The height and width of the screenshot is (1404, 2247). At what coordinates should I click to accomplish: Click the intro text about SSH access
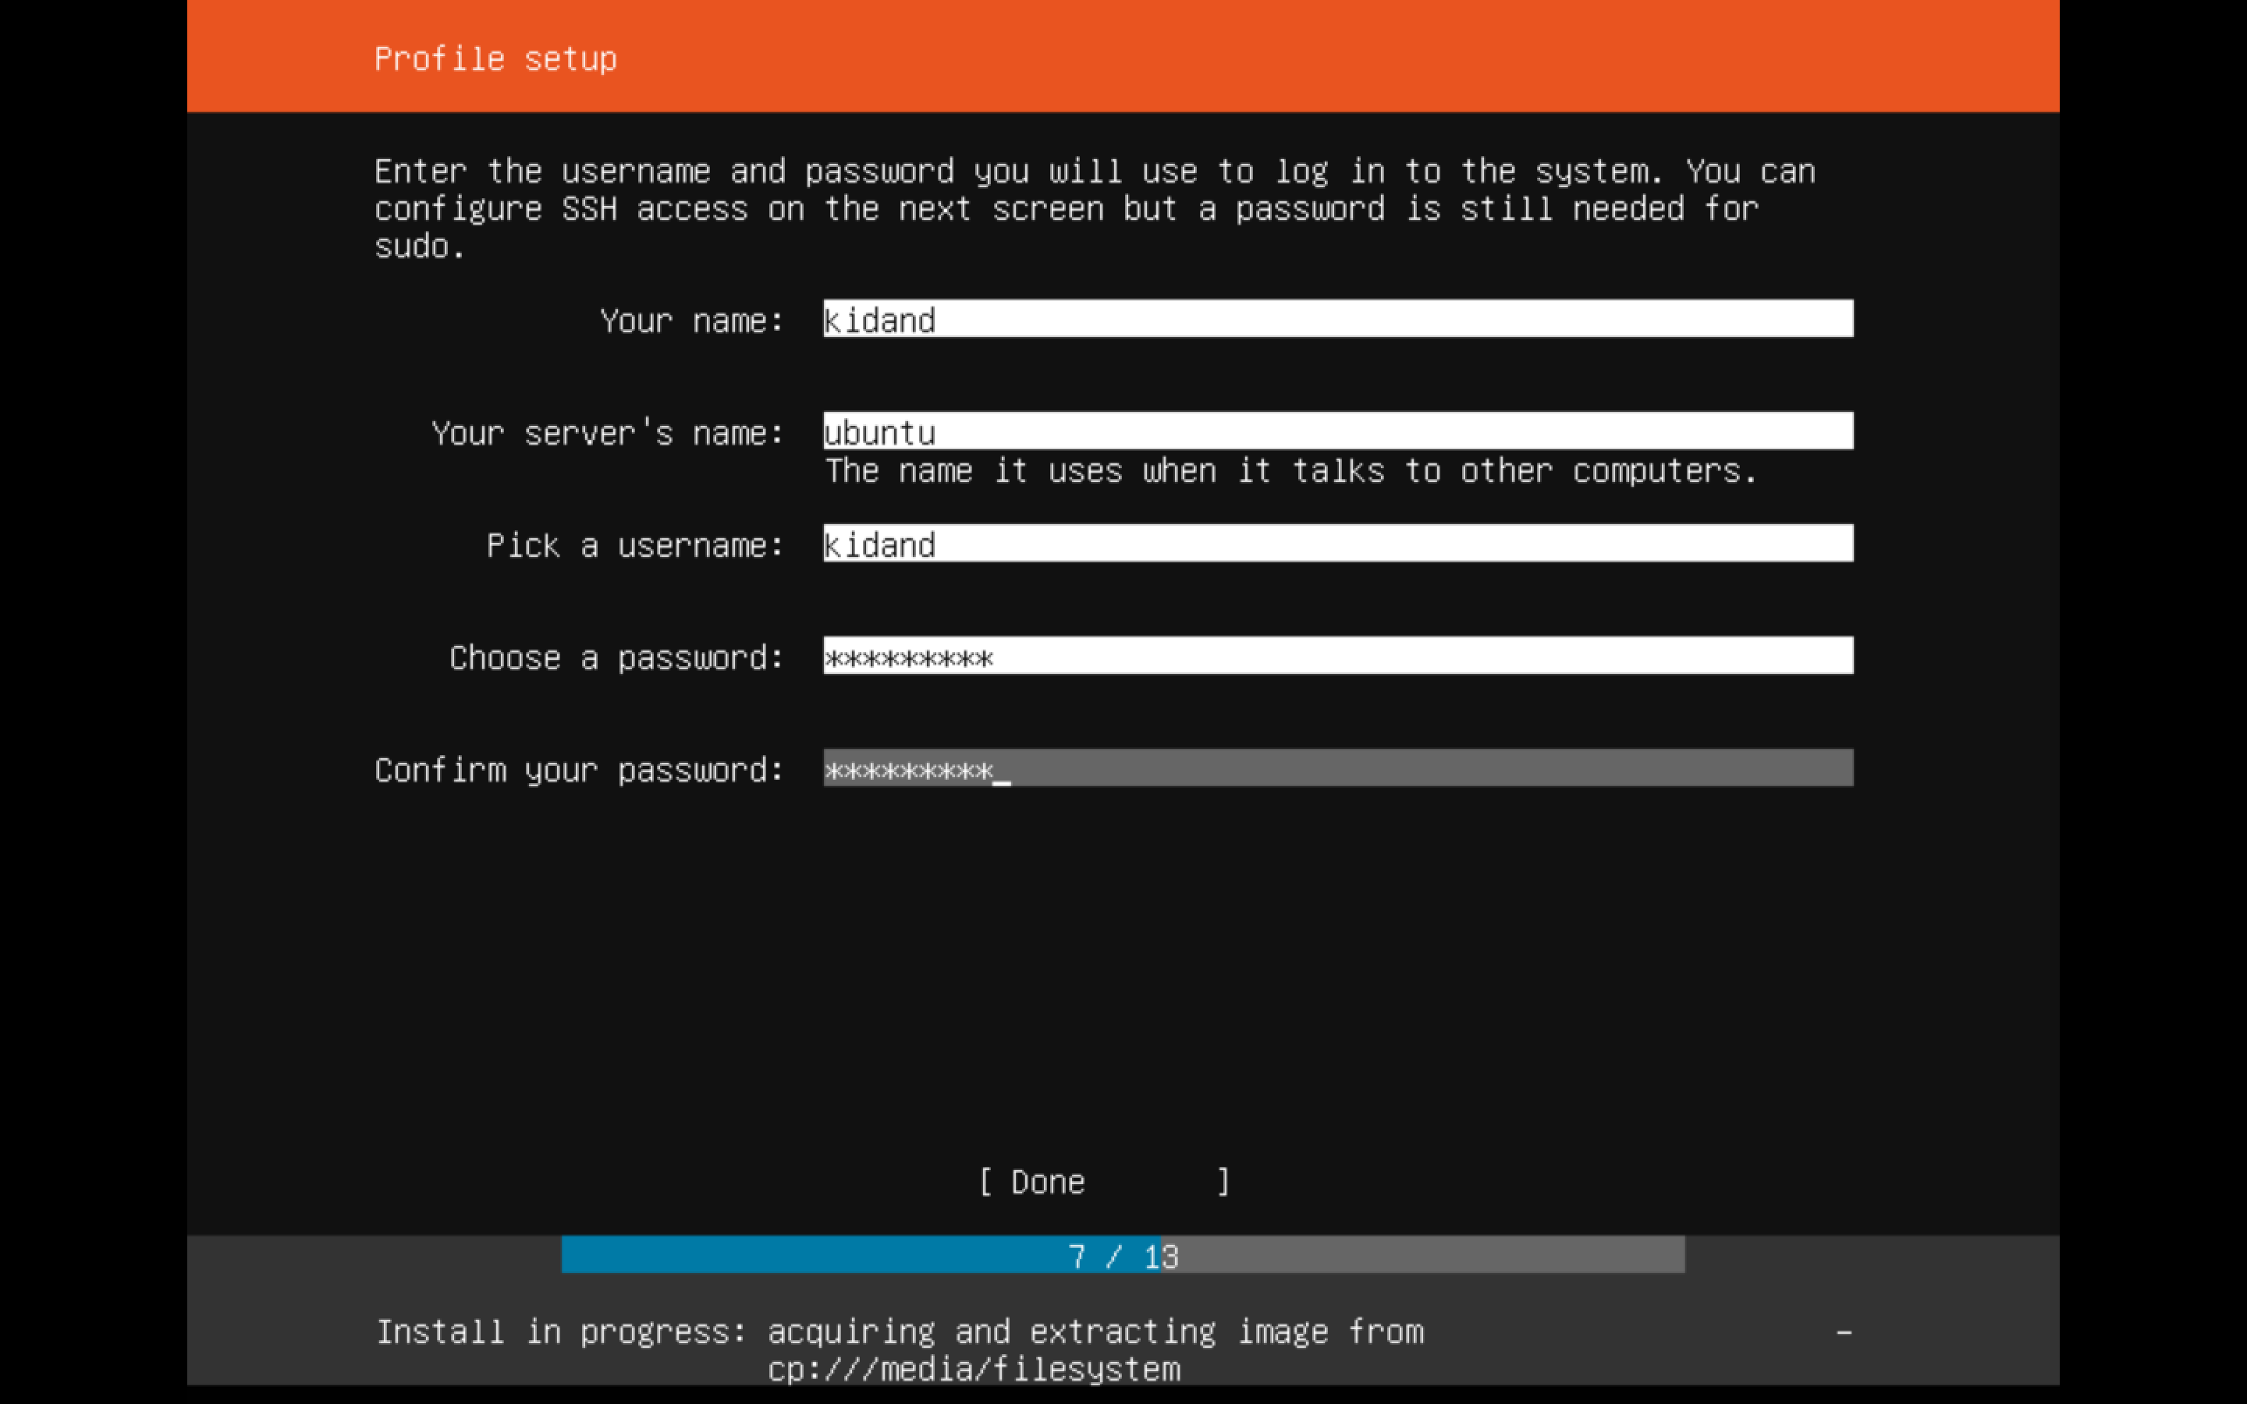pos(1095,209)
